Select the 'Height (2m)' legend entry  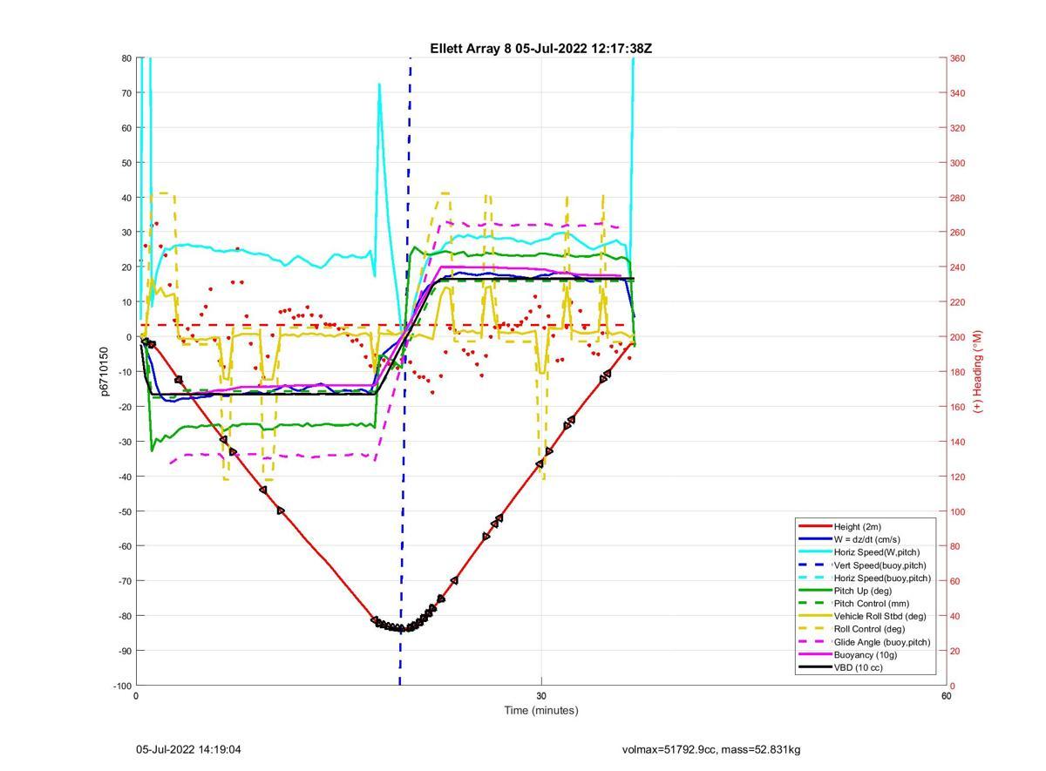pyautogui.click(x=859, y=526)
